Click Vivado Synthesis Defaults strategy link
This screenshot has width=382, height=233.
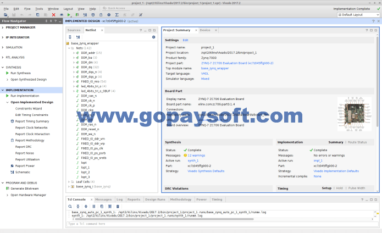point(206,171)
